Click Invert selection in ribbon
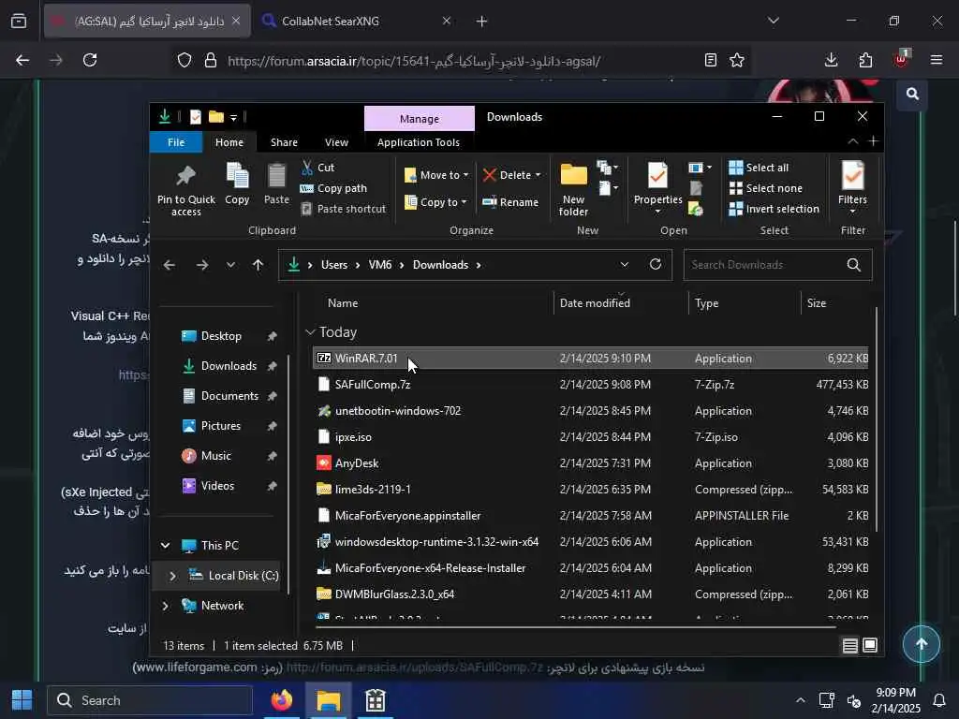Viewport: 959px width, 719px height. tap(775, 209)
